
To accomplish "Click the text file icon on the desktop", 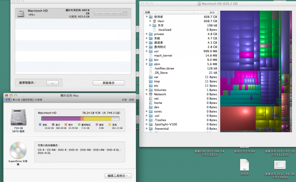I will coord(244,164).
